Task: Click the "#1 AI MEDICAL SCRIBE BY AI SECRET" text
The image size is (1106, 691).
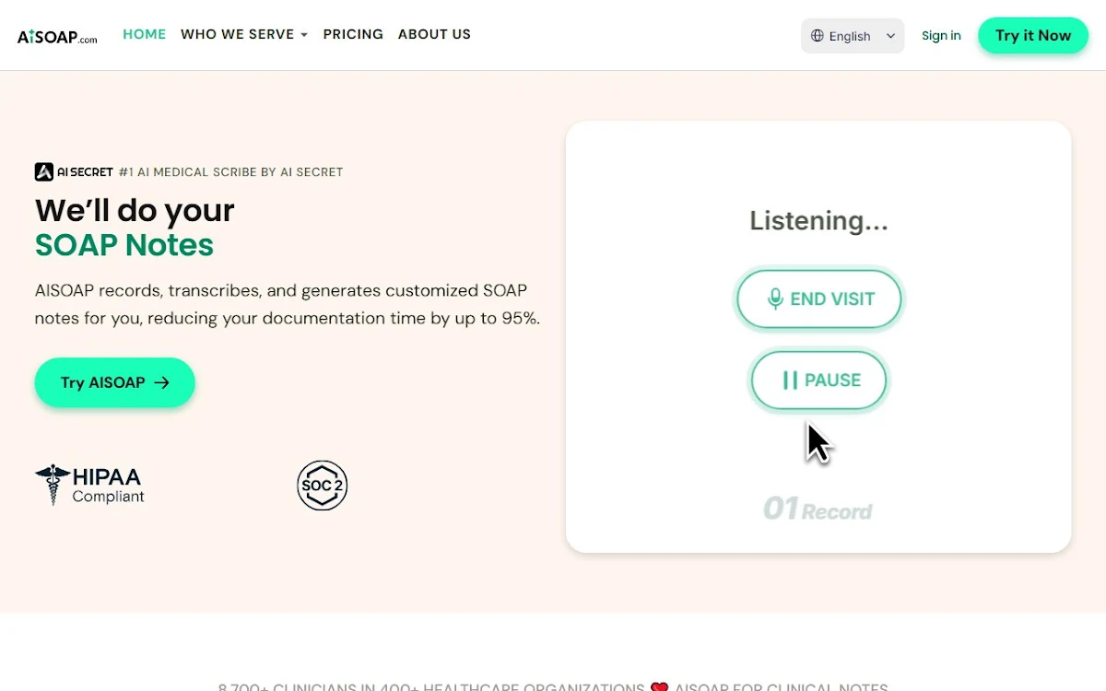Action: 231,171
